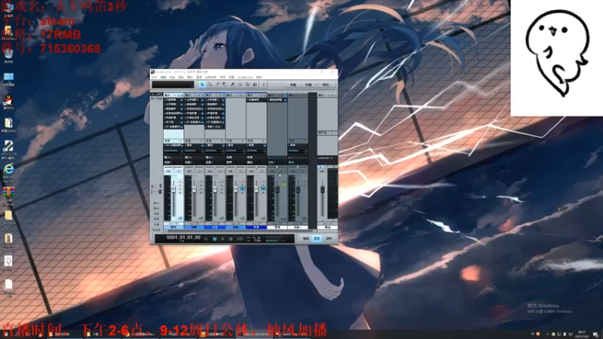Select the Bend tool in the toolbar

[x=248, y=84]
